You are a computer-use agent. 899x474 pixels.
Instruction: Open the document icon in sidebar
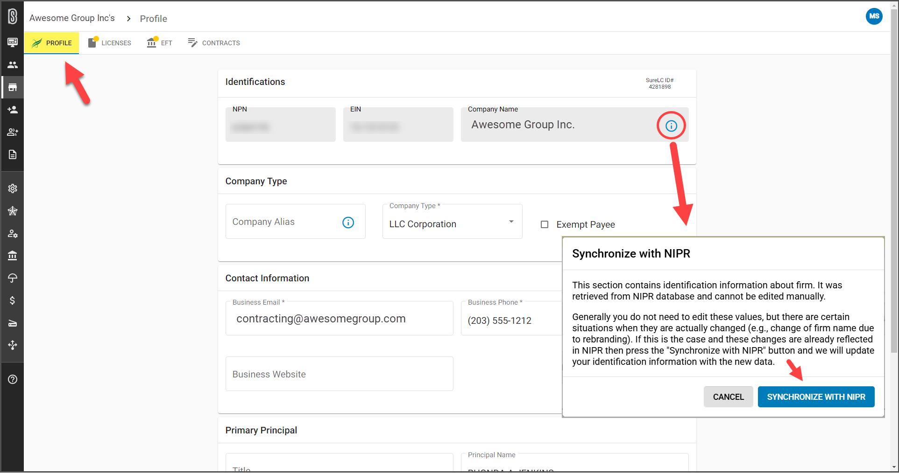[x=13, y=154]
